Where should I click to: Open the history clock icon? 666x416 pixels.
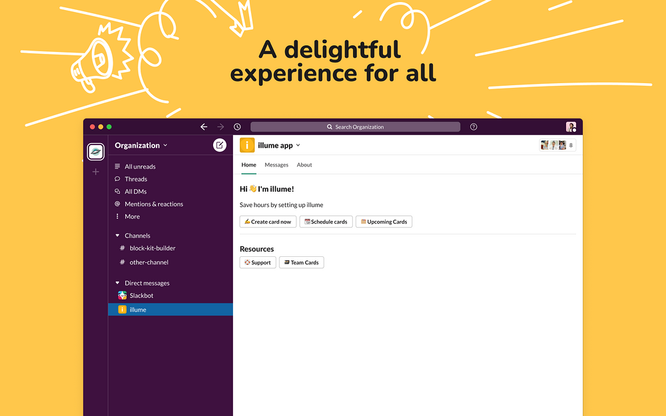pos(238,127)
